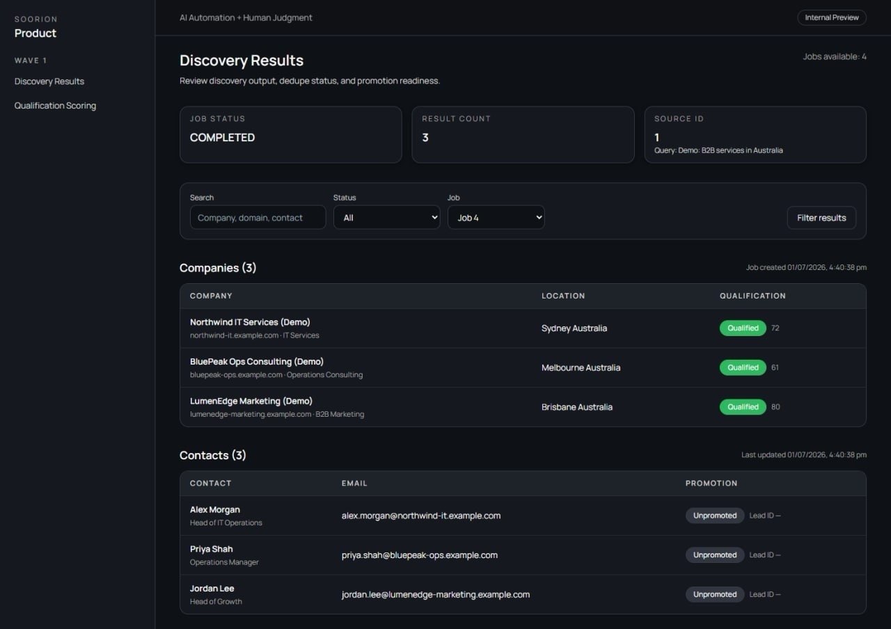Click the Alex Morgan contact name

pyautogui.click(x=215, y=510)
